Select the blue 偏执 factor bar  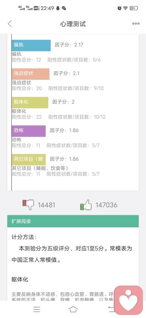click(31, 46)
